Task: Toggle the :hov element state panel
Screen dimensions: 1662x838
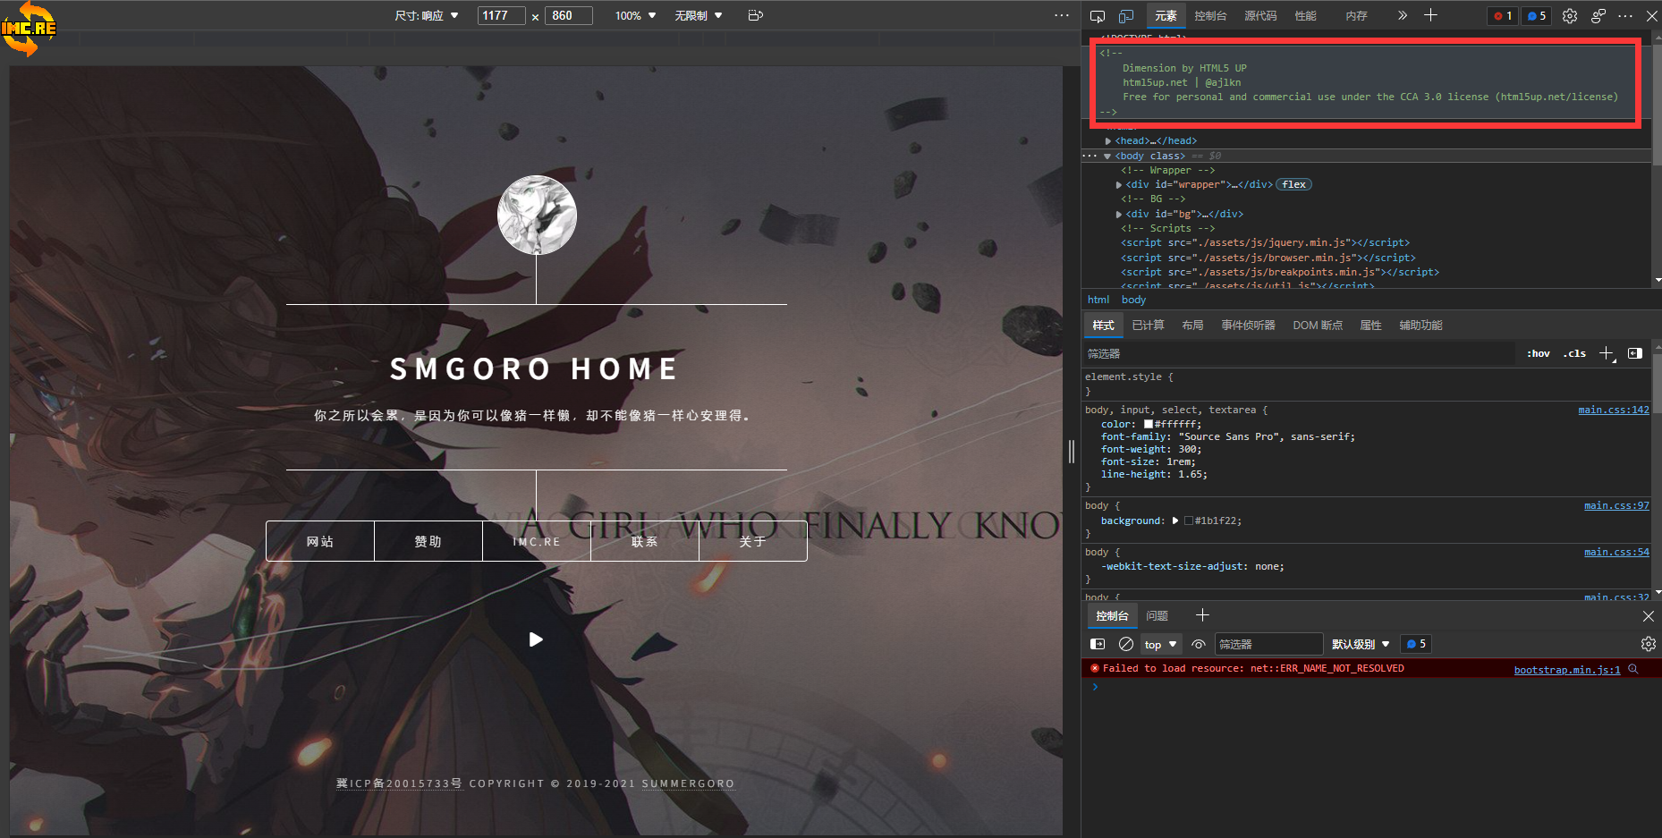Action: (1539, 353)
